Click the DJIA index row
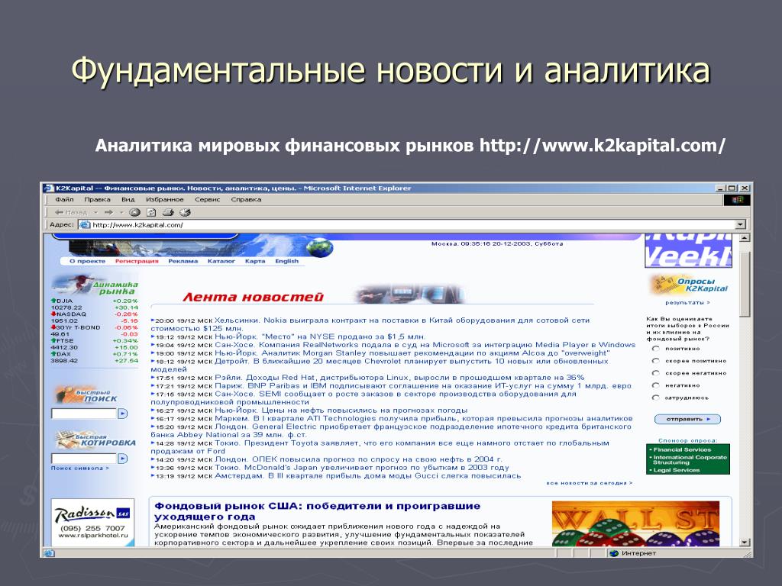This screenshot has height=586, width=782. point(94,304)
